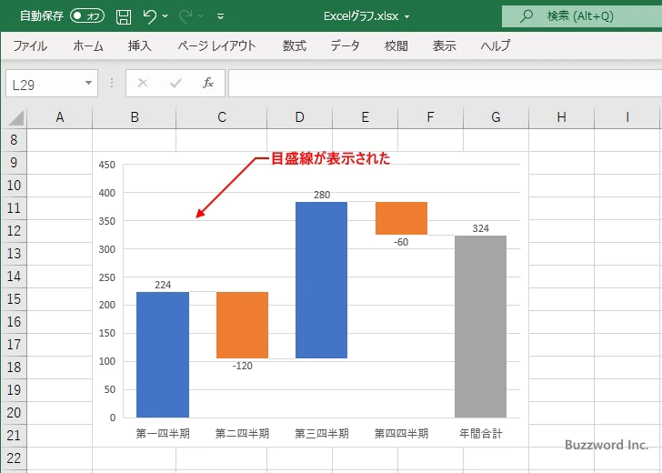The image size is (662, 473).
Task: Click the -60 data label
Action: click(401, 242)
